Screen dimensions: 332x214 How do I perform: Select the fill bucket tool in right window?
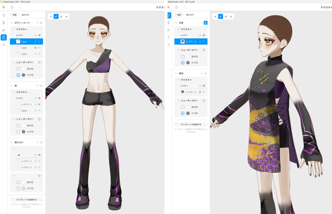[231, 17]
